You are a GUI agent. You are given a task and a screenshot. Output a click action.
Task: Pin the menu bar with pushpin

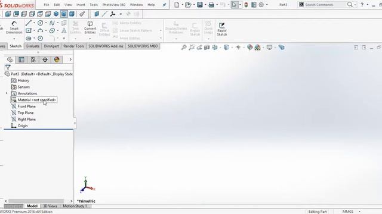tap(164, 5)
